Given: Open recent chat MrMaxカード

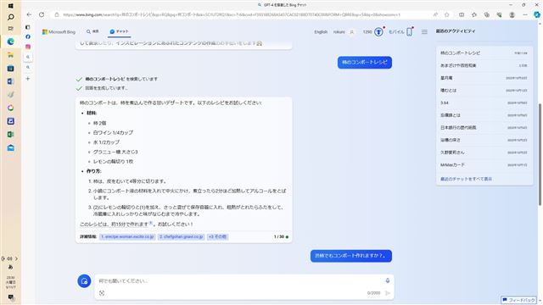Looking at the screenshot, I should pos(484,165).
